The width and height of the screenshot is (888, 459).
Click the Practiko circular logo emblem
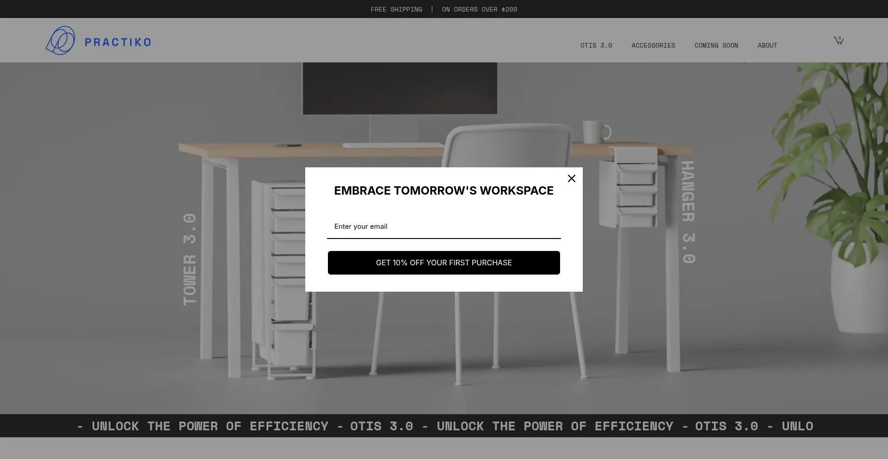61,41
